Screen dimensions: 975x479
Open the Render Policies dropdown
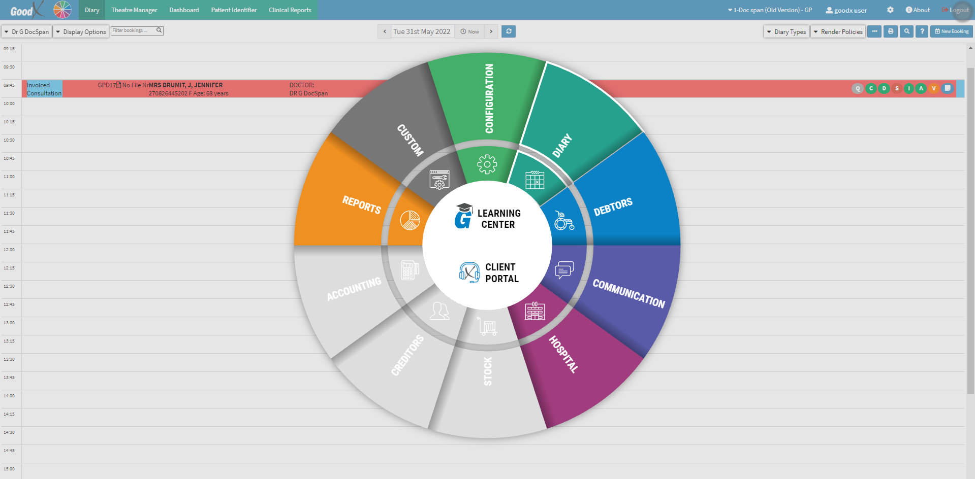(838, 31)
